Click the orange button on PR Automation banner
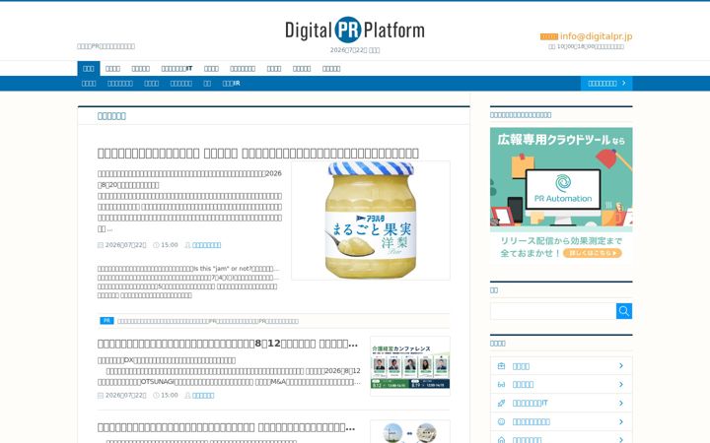 593,253
